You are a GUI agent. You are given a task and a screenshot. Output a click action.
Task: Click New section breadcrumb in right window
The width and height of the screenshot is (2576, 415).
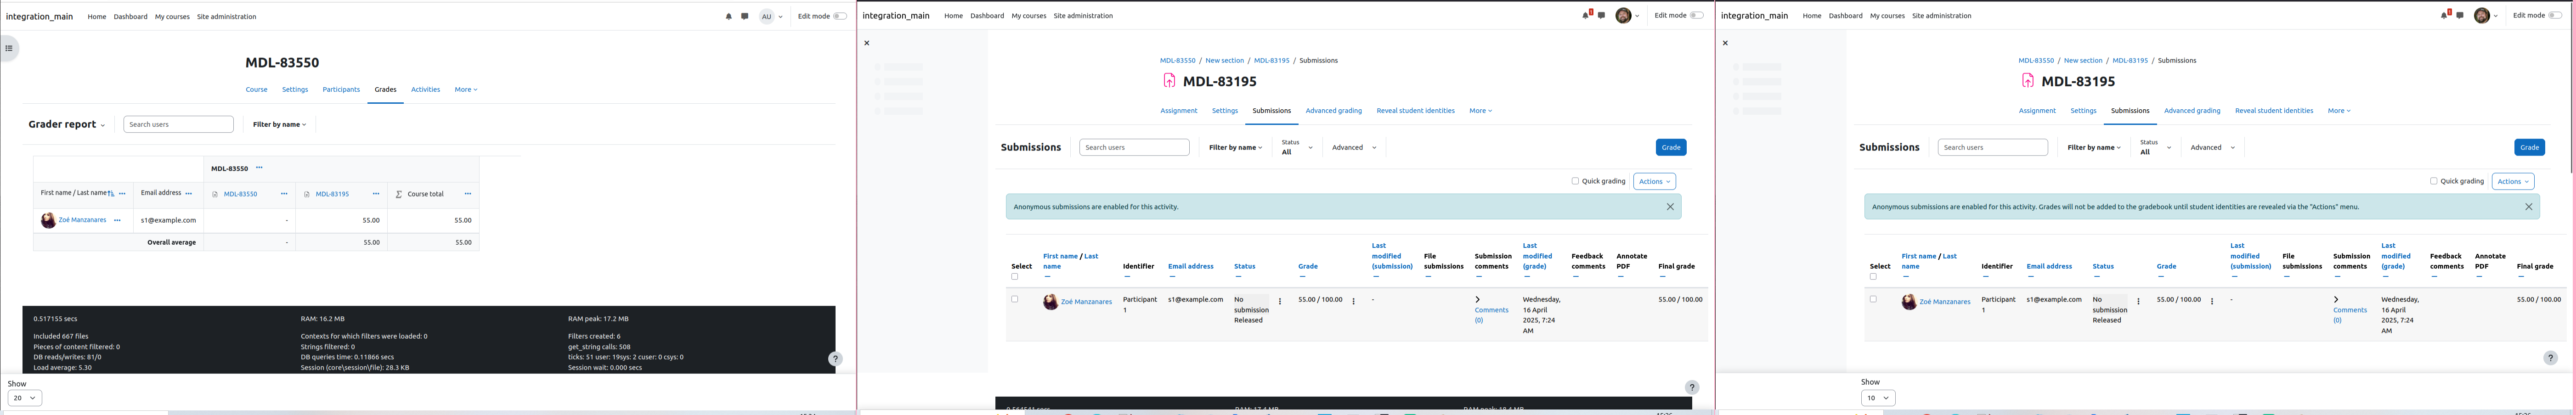click(2083, 61)
